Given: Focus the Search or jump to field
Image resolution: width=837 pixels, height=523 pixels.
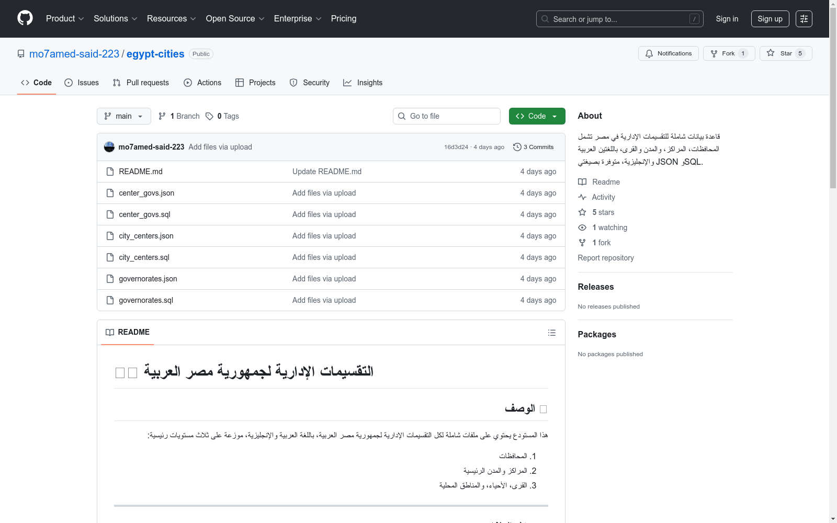Looking at the screenshot, I should (x=619, y=19).
